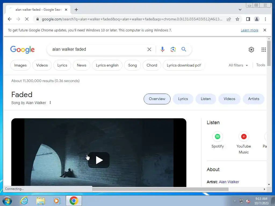275x206 pixels.
Task: Switch to the Listen tab
Action: pos(206,99)
